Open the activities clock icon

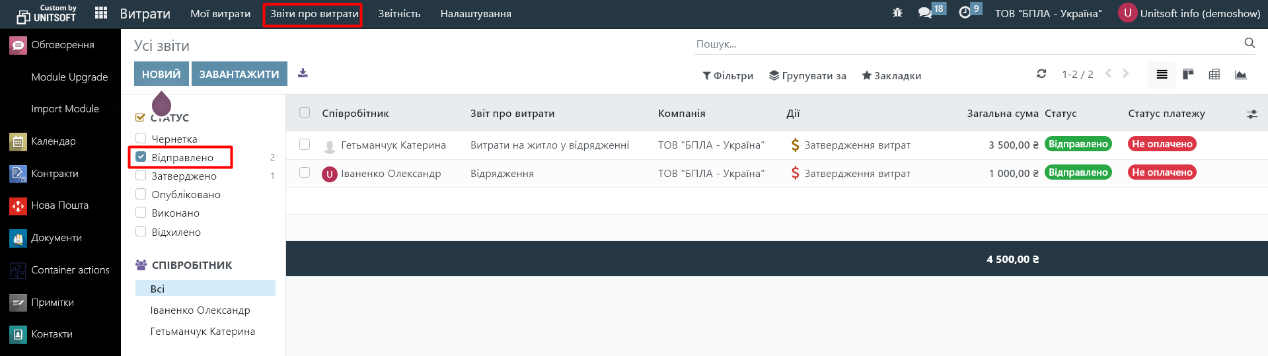[x=965, y=13]
